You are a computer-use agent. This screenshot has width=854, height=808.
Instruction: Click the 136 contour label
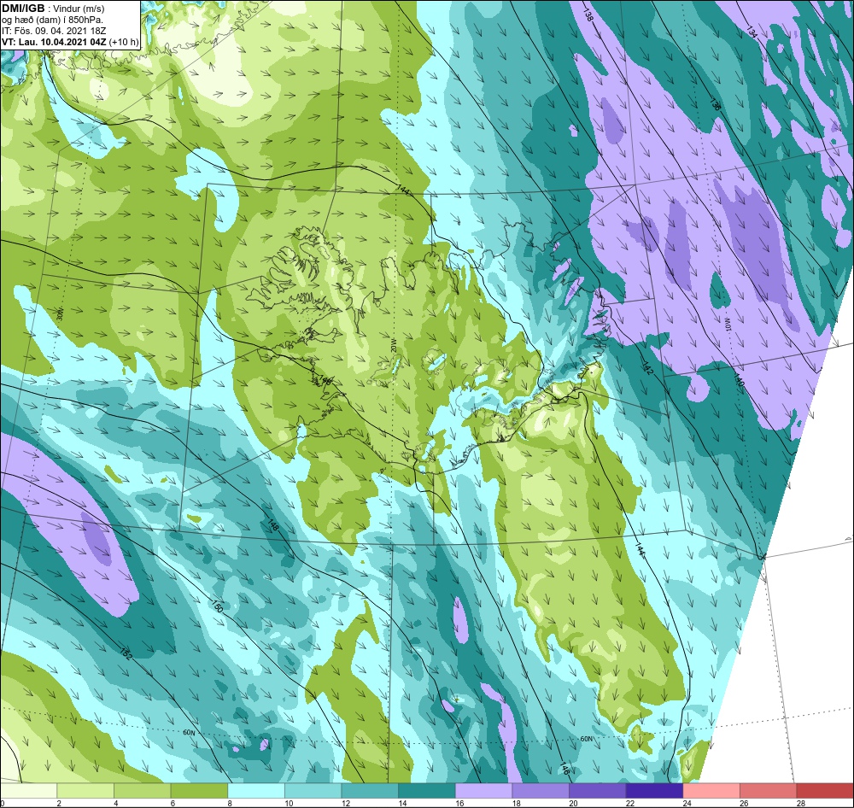pos(715,104)
